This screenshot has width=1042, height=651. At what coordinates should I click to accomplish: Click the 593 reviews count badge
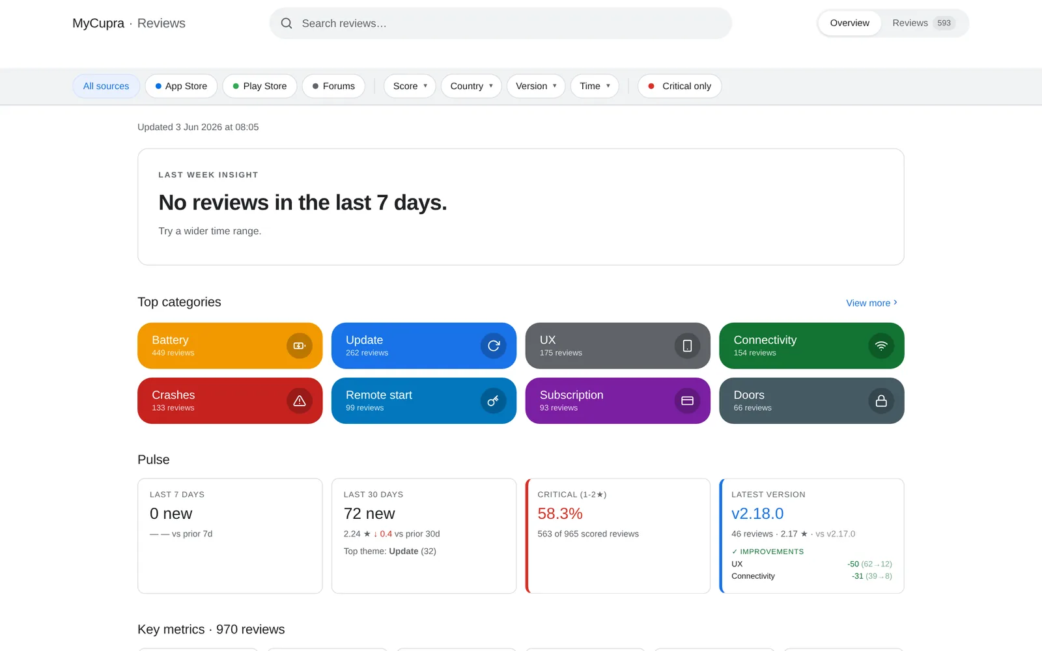(x=944, y=23)
